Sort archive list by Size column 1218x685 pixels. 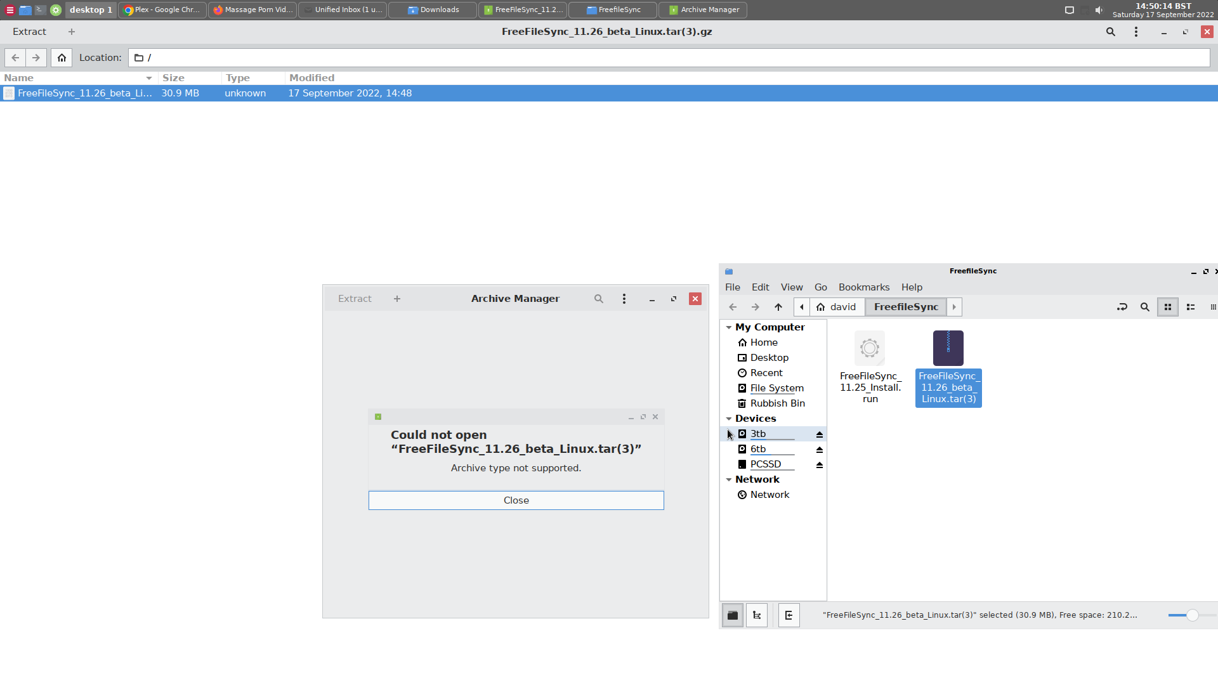point(190,78)
